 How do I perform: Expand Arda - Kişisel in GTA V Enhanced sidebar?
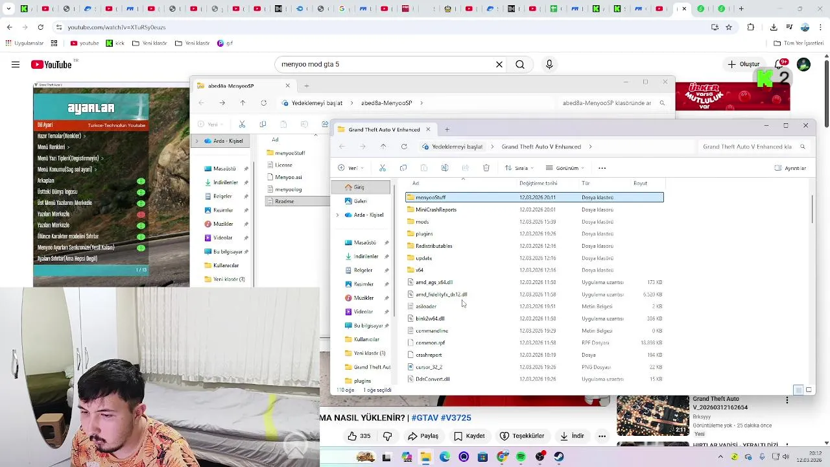coord(337,215)
